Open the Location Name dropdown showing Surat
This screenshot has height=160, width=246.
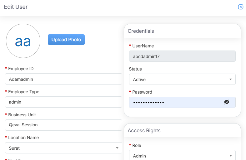63,148
